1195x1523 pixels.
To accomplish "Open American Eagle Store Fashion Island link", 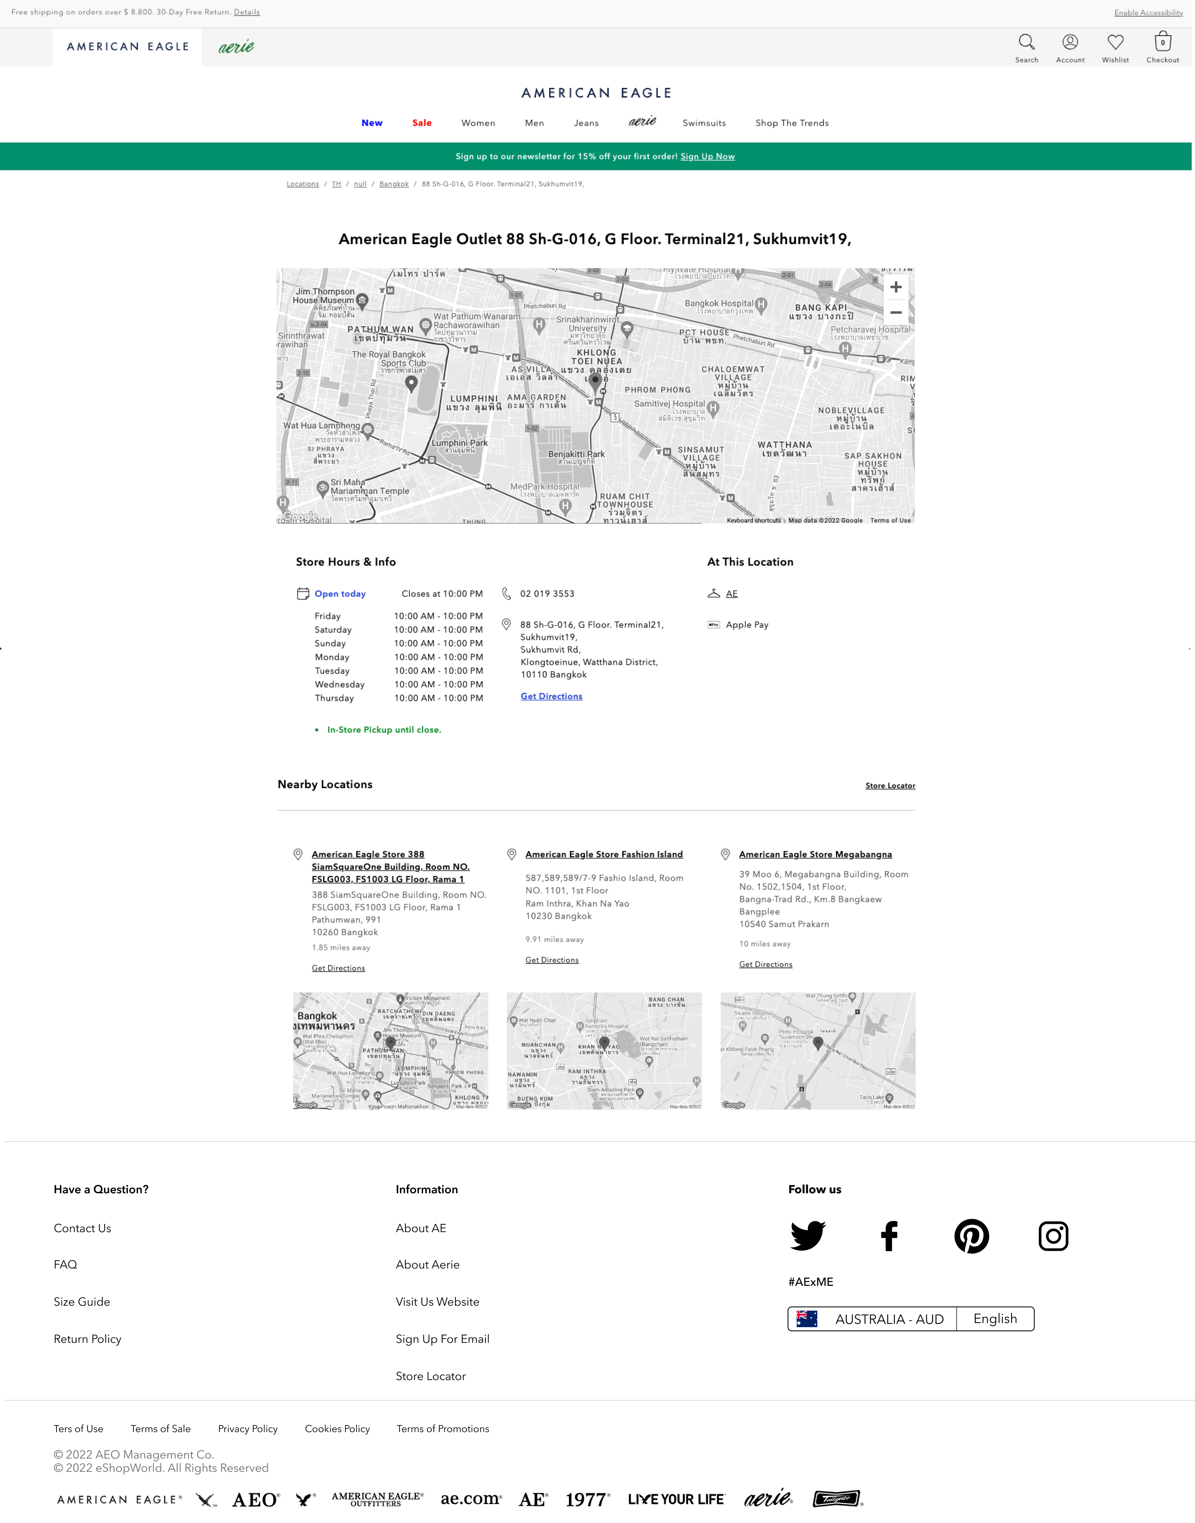I will click(604, 854).
